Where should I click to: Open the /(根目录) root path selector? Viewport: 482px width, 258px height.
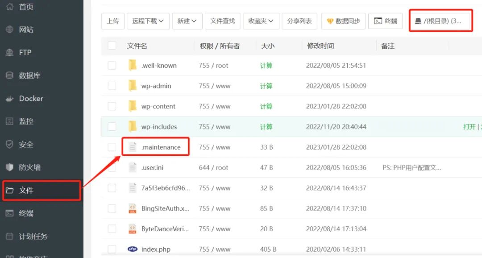click(x=440, y=20)
